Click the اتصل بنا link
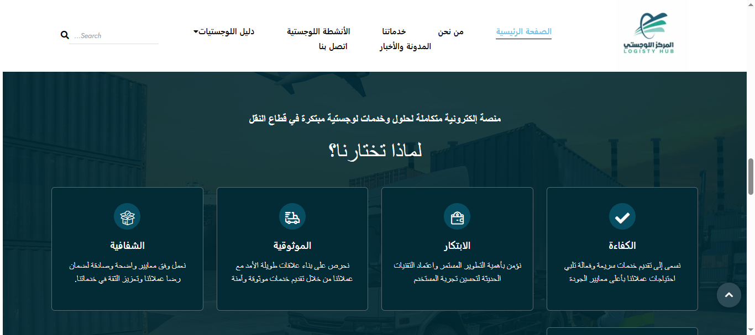 click(x=333, y=46)
